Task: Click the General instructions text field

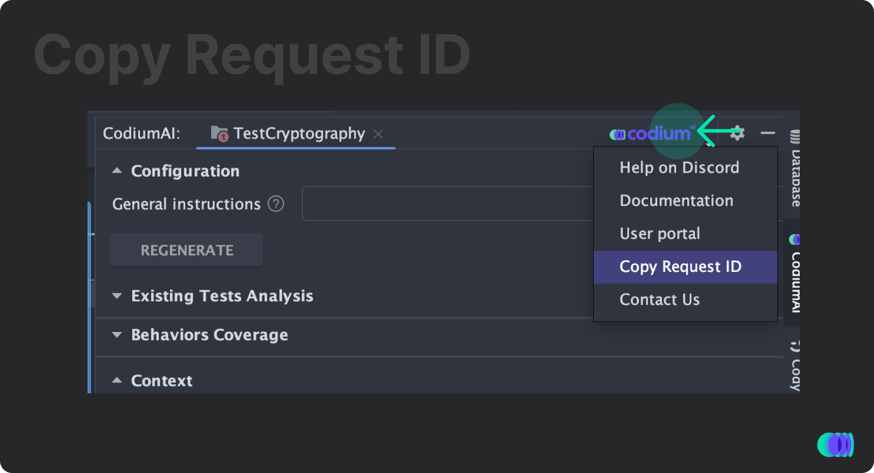Action: point(448,204)
